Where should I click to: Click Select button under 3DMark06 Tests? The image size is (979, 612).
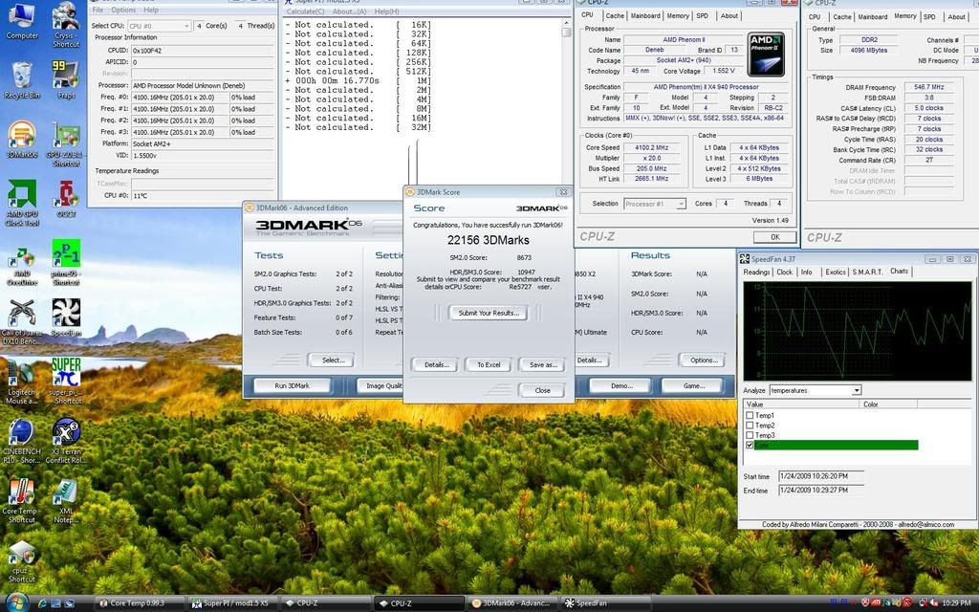tap(333, 361)
